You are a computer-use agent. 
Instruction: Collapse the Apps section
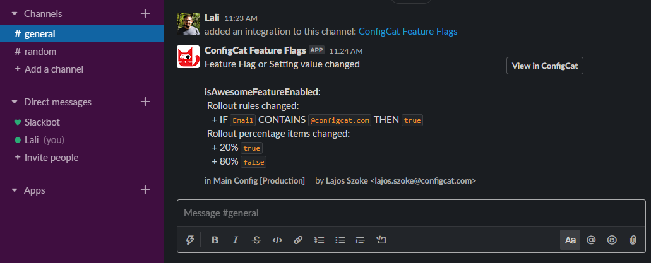pos(15,190)
